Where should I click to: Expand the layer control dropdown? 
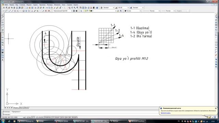(x=116, y=11)
